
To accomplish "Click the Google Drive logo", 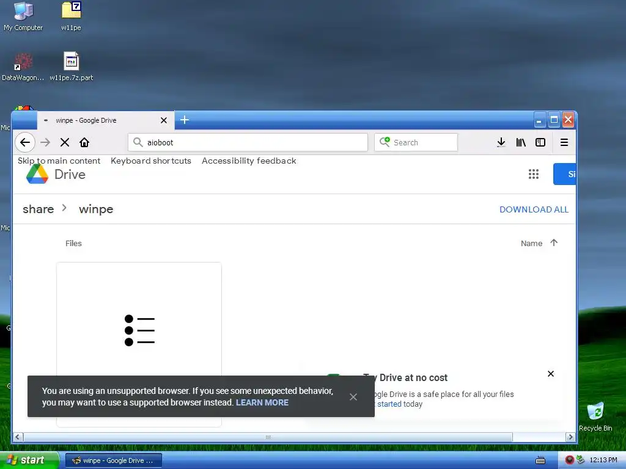I will [x=37, y=174].
